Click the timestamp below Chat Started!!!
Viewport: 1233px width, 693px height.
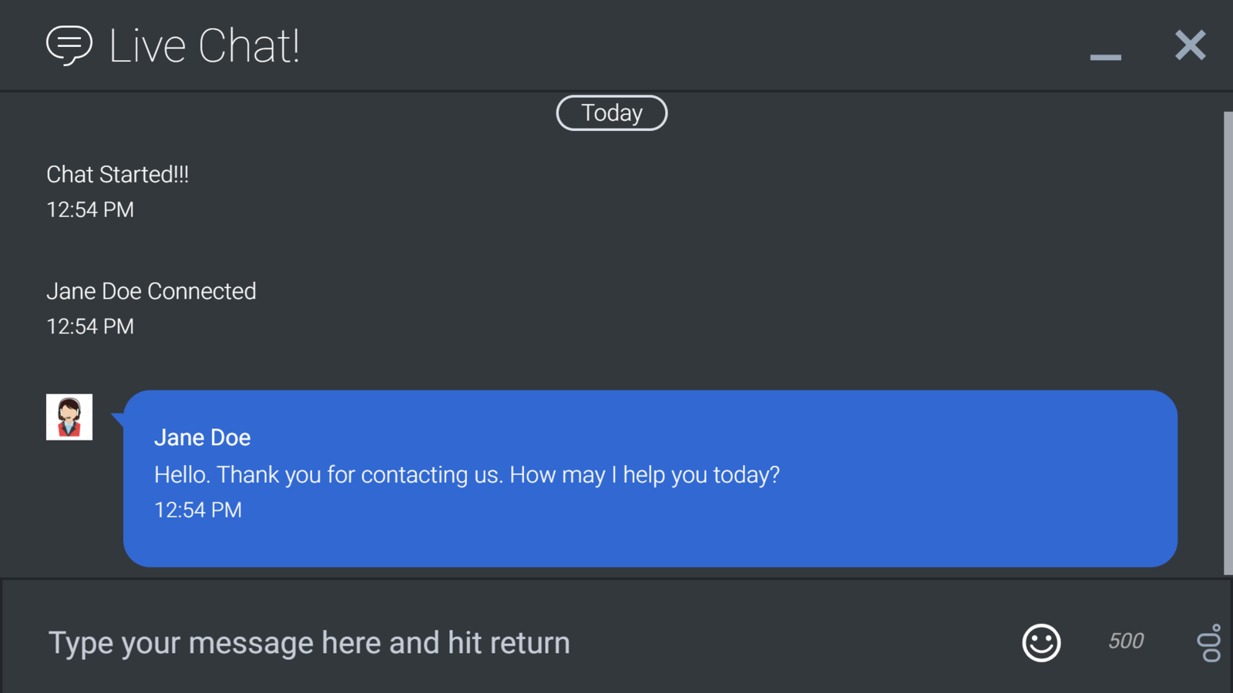pos(90,210)
